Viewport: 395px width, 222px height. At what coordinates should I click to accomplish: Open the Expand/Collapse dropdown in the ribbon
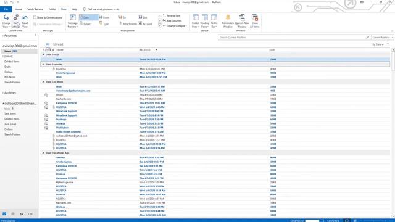[174, 26]
